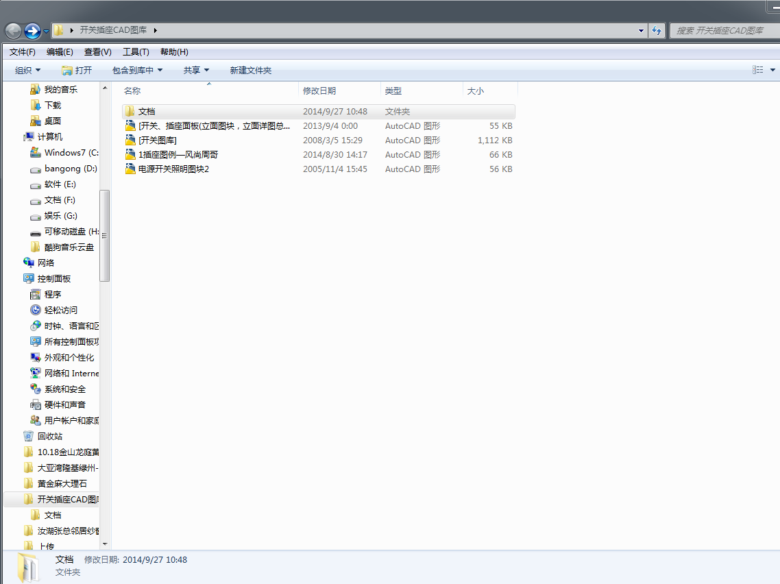Viewport: 780px width, 584px height.
Task: Click the back navigation arrow button
Action: point(14,31)
